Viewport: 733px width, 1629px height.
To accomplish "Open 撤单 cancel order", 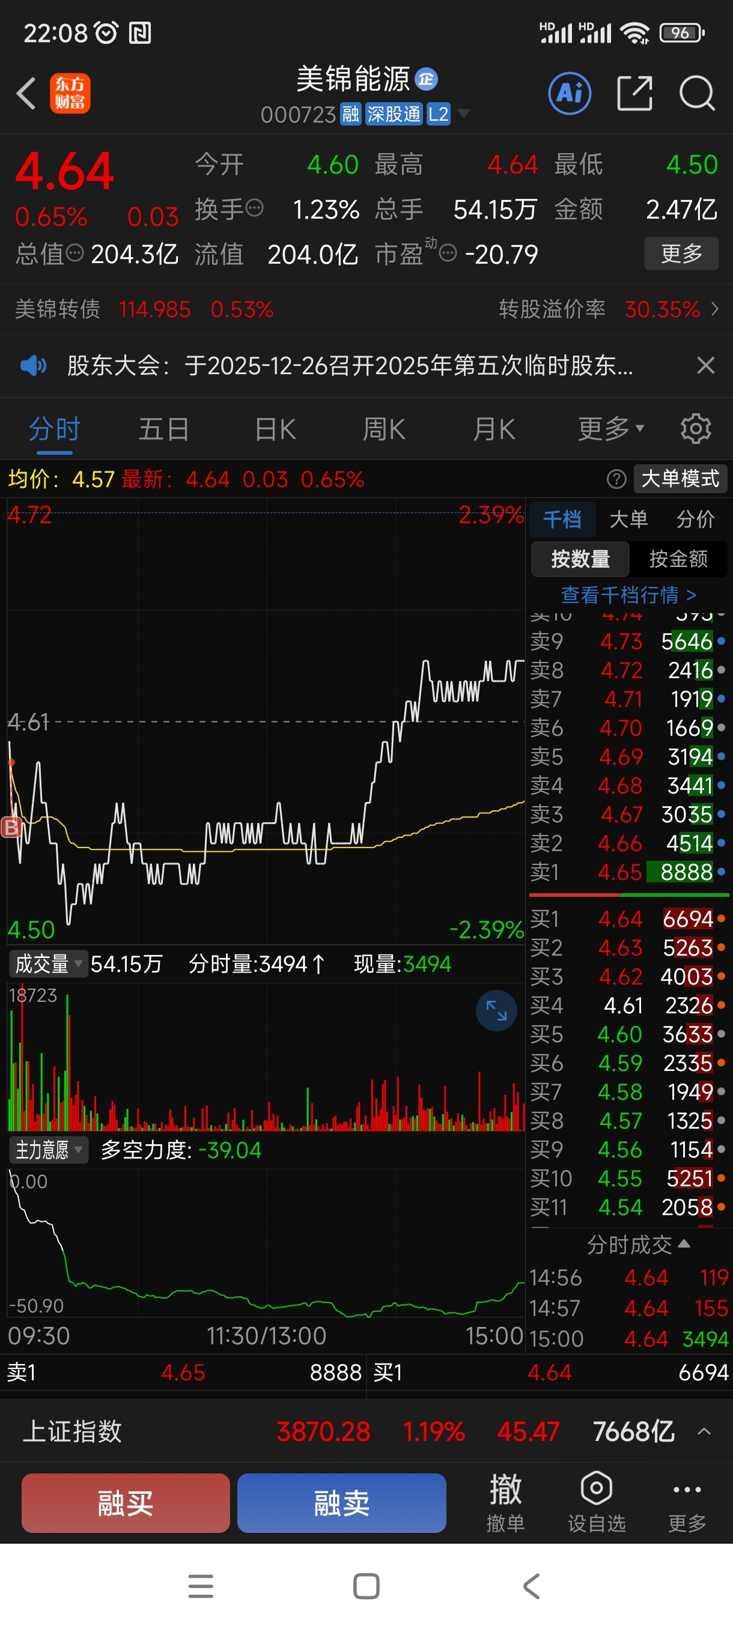I will [x=505, y=1503].
